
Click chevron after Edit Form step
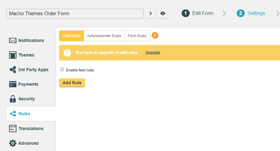224,13
